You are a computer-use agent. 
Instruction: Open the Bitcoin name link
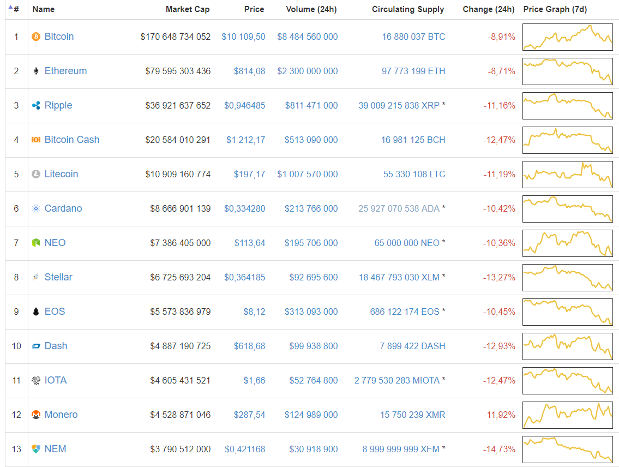59,37
